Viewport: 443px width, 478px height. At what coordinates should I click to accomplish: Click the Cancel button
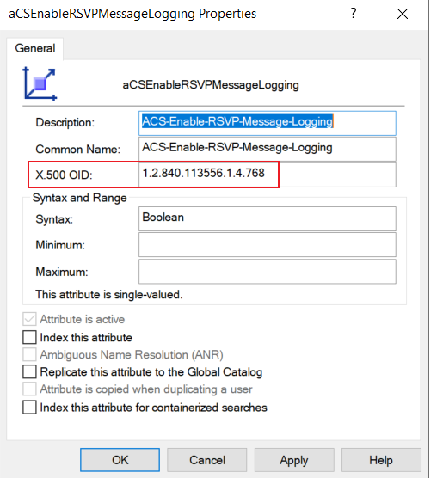[x=206, y=460]
